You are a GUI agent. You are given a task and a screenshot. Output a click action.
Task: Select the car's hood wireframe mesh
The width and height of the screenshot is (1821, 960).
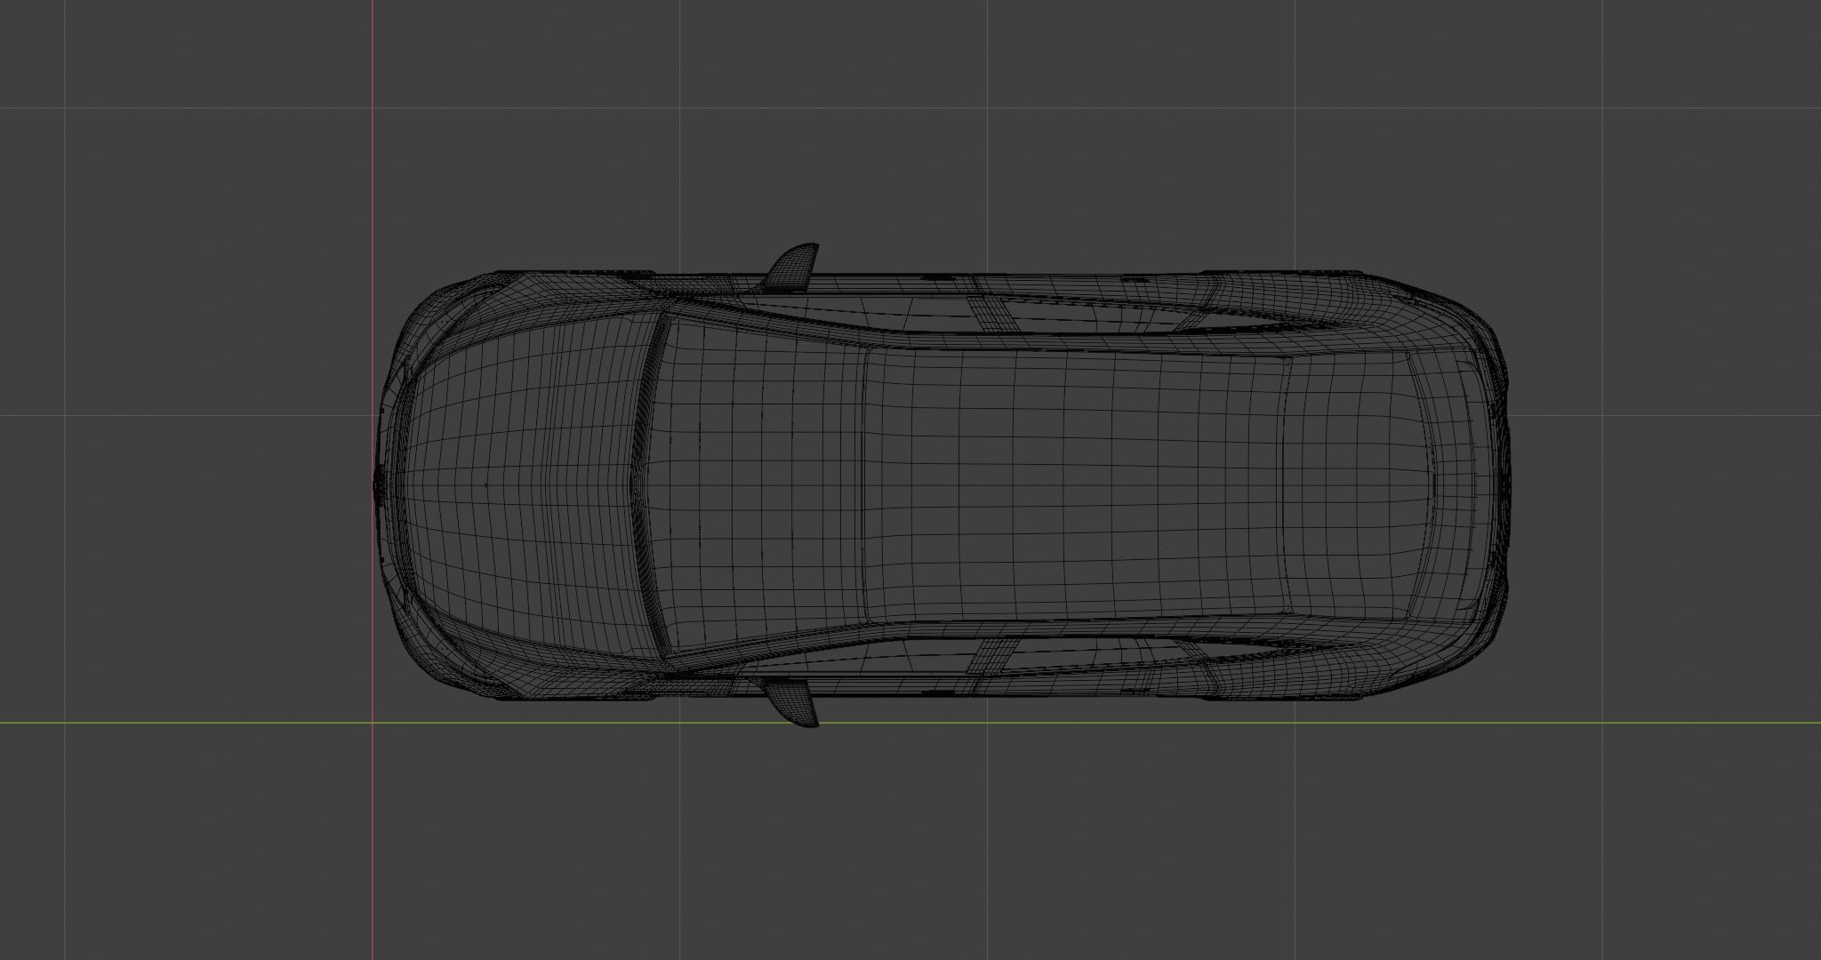coord(520,484)
